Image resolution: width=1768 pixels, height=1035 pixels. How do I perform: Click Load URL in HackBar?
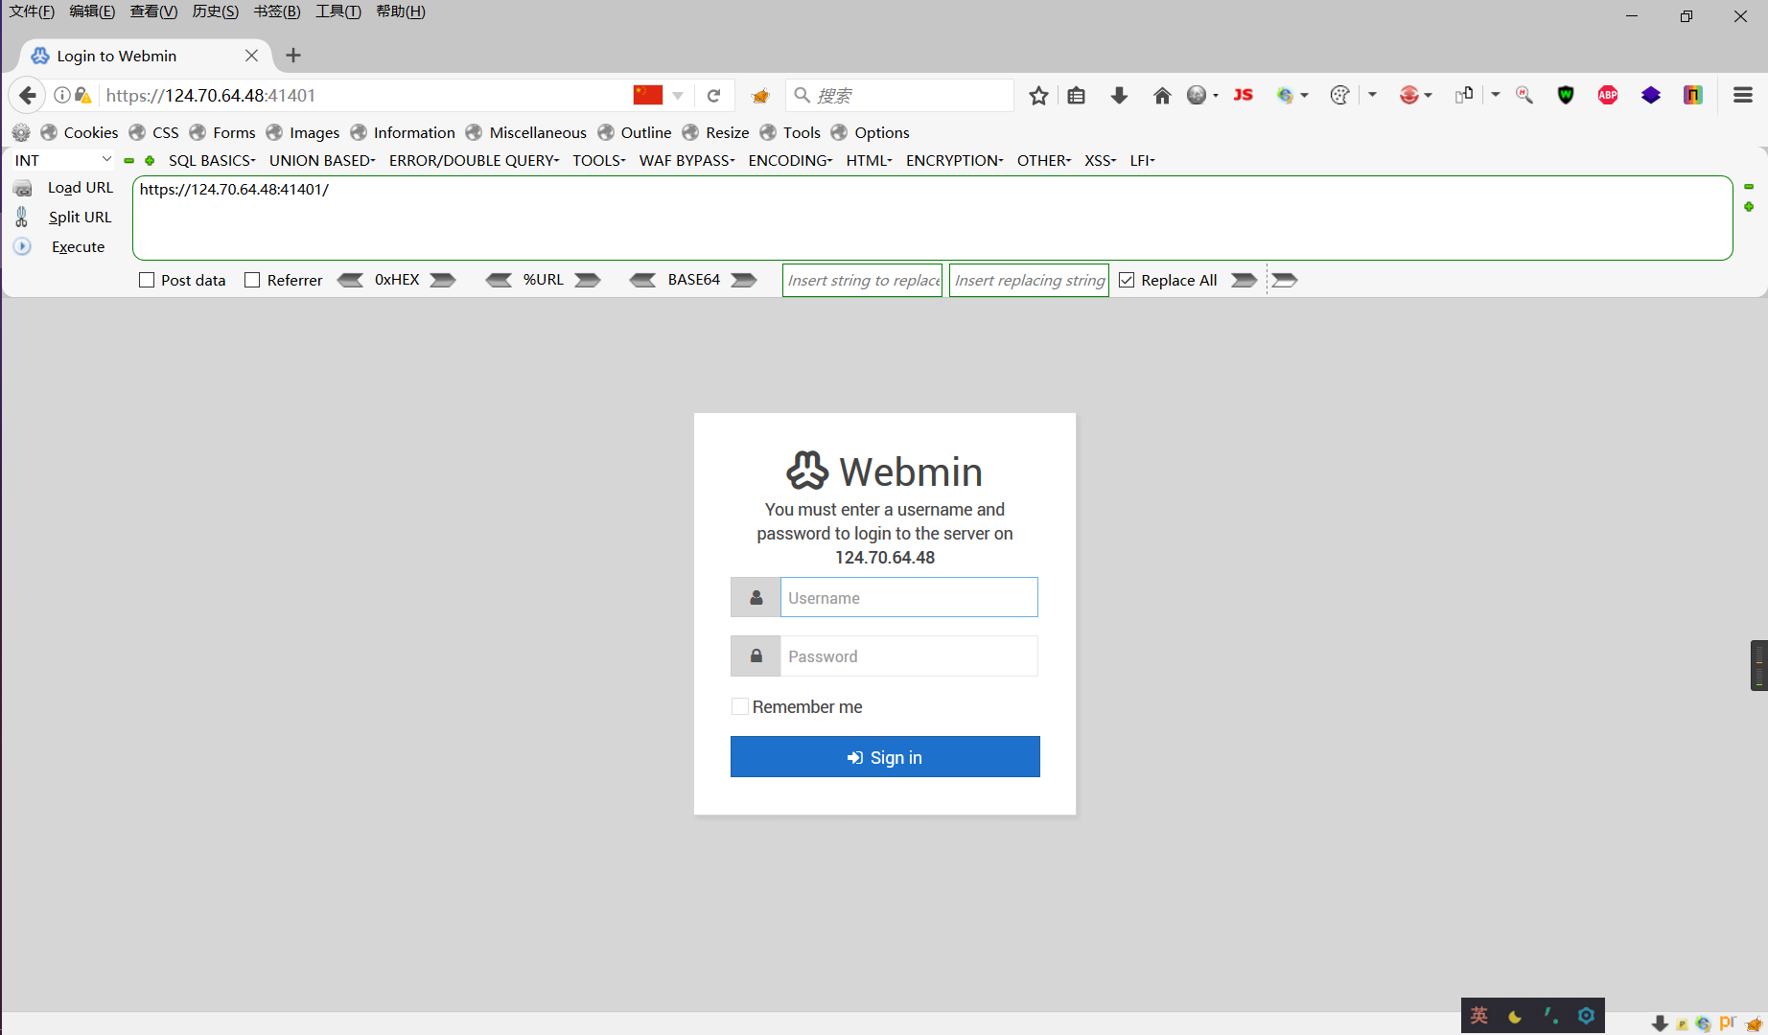[x=81, y=188]
